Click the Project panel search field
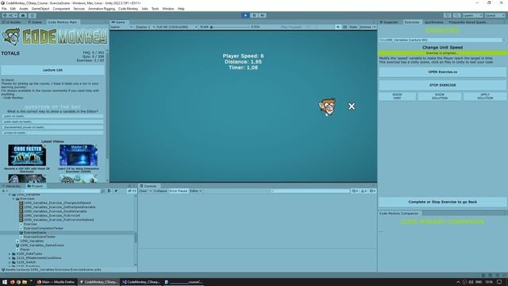The width and height of the screenshot is (508, 286). (61, 191)
